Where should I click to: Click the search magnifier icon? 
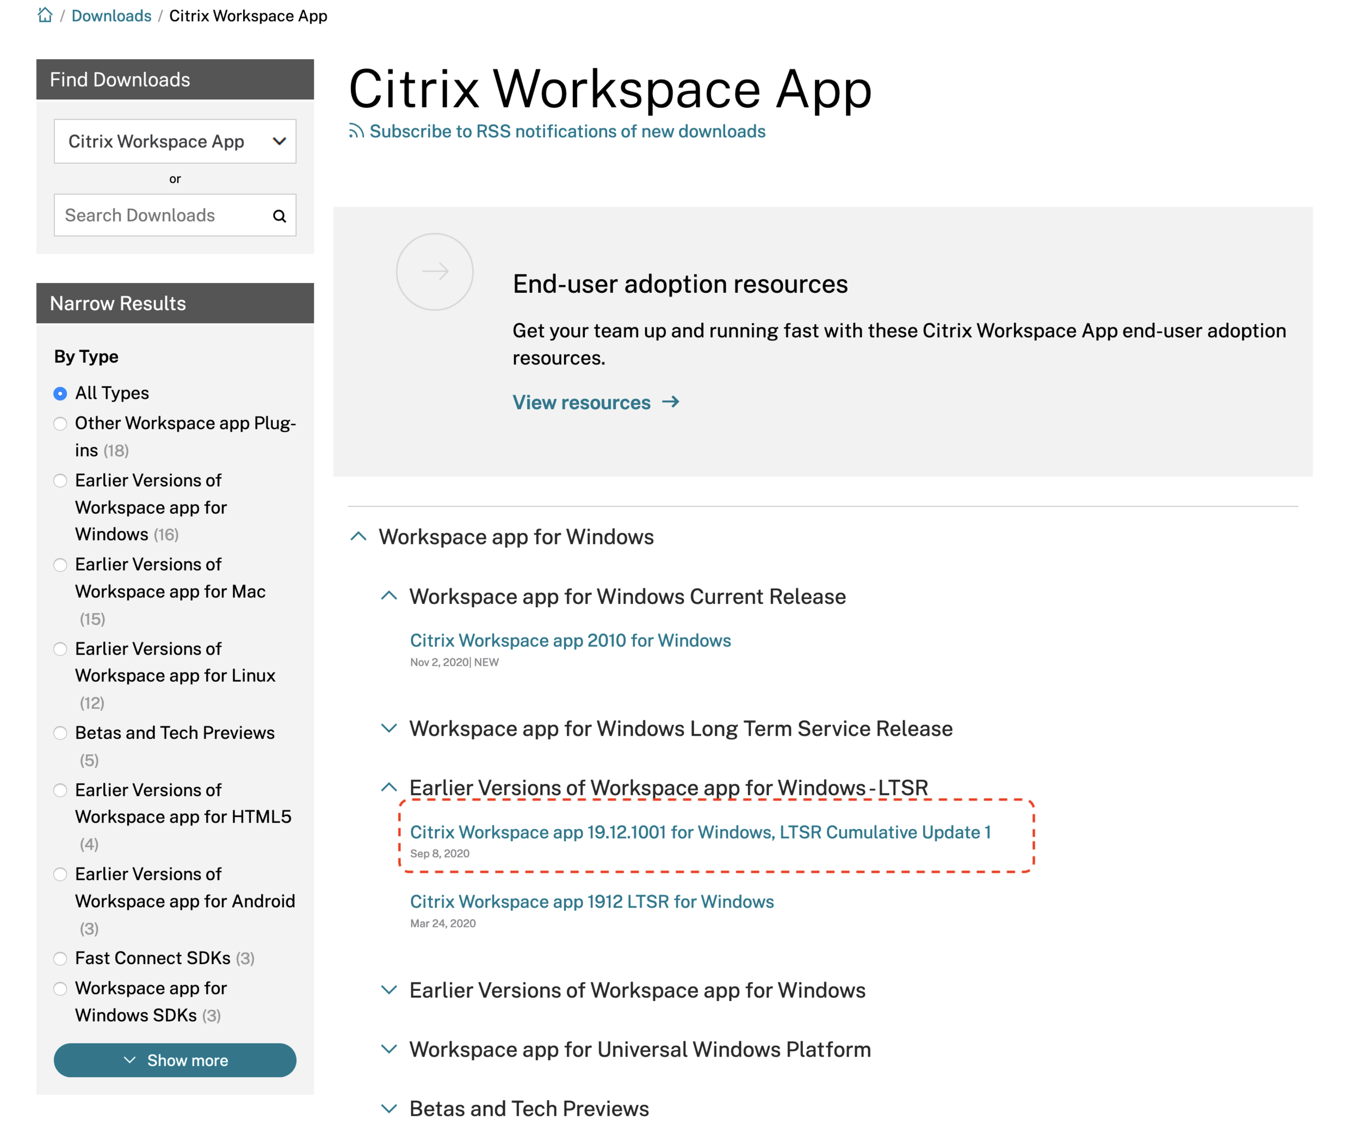(x=279, y=215)
